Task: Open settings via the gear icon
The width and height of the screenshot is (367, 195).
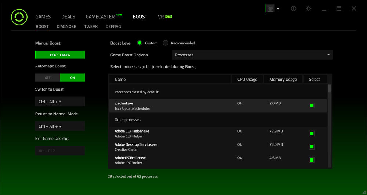Action: [x=309, y=8]
